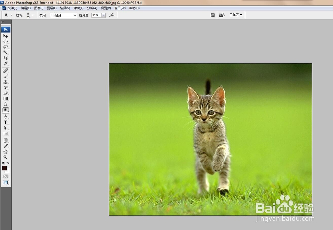Select the Crop tool
The image size is (333, 230).
click(6, 58)
